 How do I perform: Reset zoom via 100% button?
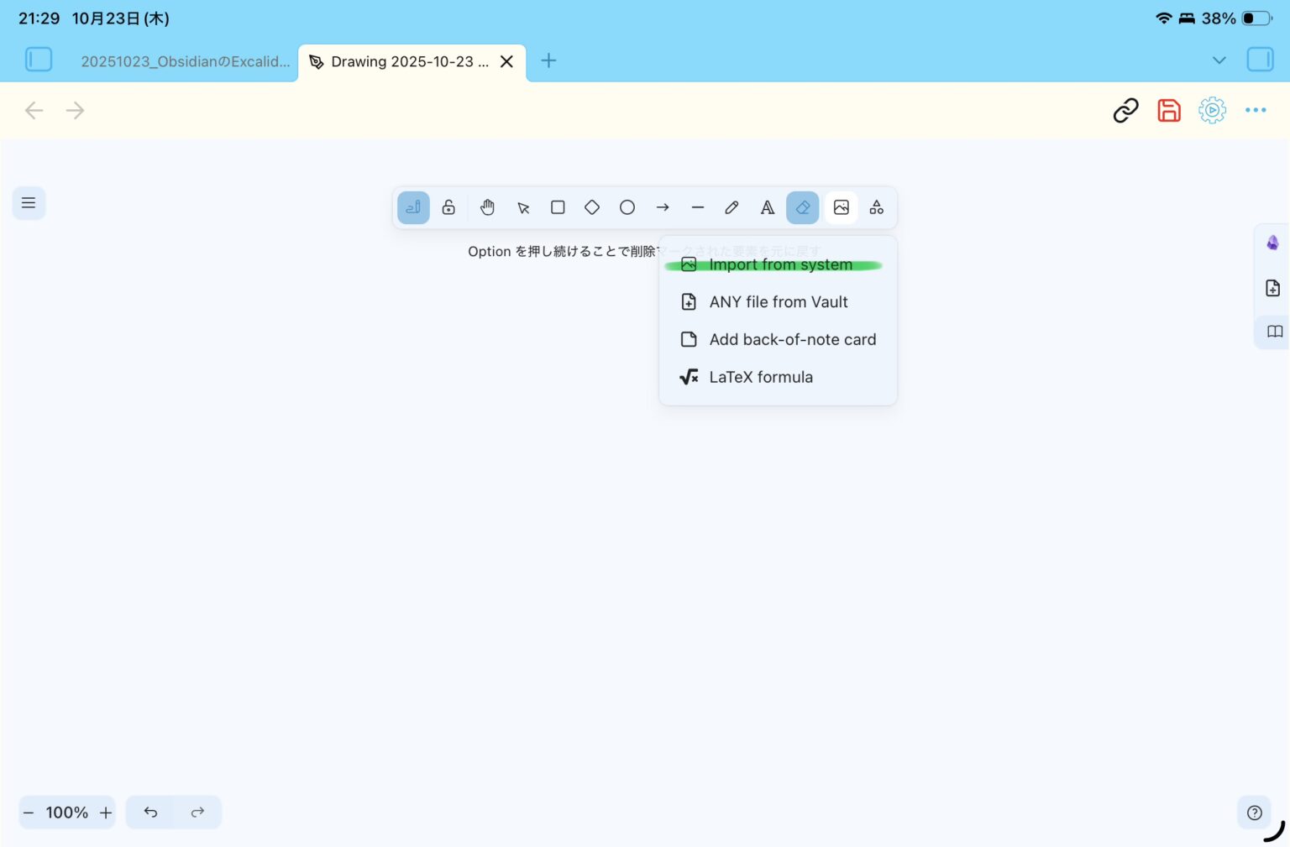[67, 813]
